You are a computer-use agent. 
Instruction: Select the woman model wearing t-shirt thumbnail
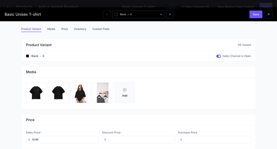(x=81, y=93)
